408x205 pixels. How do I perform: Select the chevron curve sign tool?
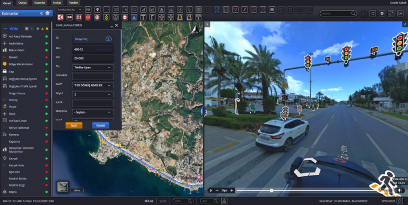[61, 17]
